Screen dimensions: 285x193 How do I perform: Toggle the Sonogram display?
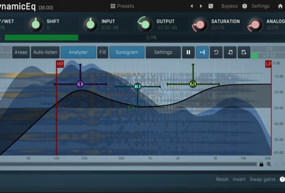tap(127, 52)
